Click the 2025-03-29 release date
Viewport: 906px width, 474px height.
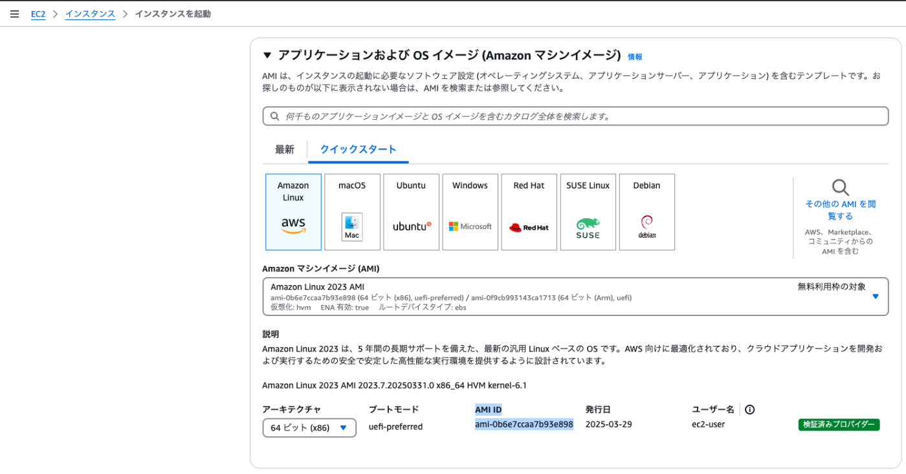(608, 424)
